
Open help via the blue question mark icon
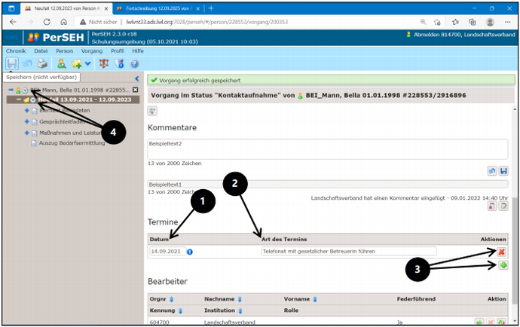pyautogui.click(x=134, y=63)
